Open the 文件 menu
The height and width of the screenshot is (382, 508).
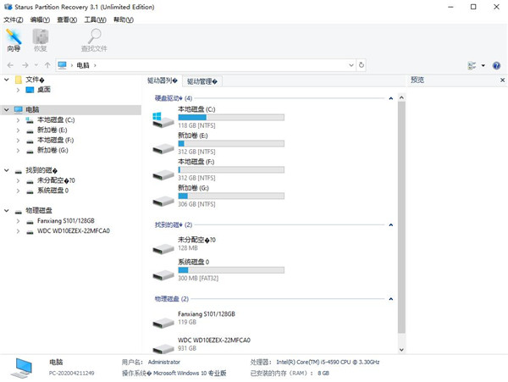pyautogui.click(x=14, y=19)
